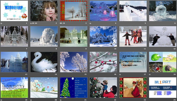Click slide number 11 label
This screenshot has height=101, width=177.
coord(145,49)
